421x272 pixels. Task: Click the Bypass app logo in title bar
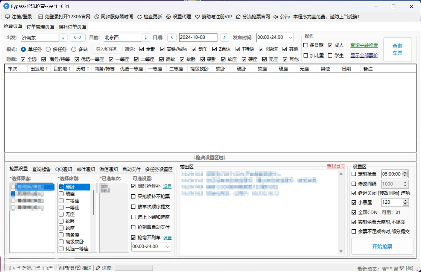6,6
